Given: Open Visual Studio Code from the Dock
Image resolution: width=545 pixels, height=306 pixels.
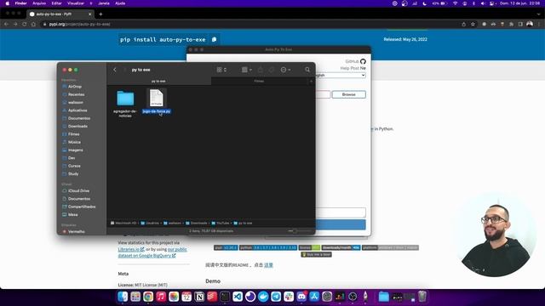Looking at the screenshot, I should coord(238,297).
